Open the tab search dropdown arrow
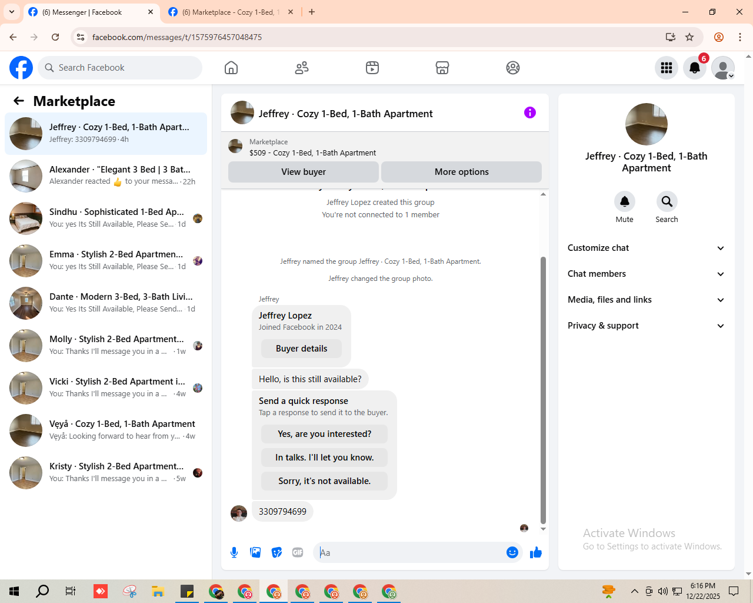Image resolution: width=753 pixels, height=603 pixels. tap(12, 12)
